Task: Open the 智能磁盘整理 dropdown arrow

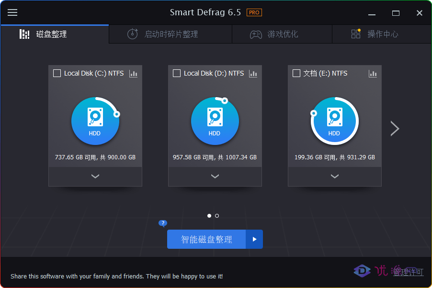Action: coord(254,239)
